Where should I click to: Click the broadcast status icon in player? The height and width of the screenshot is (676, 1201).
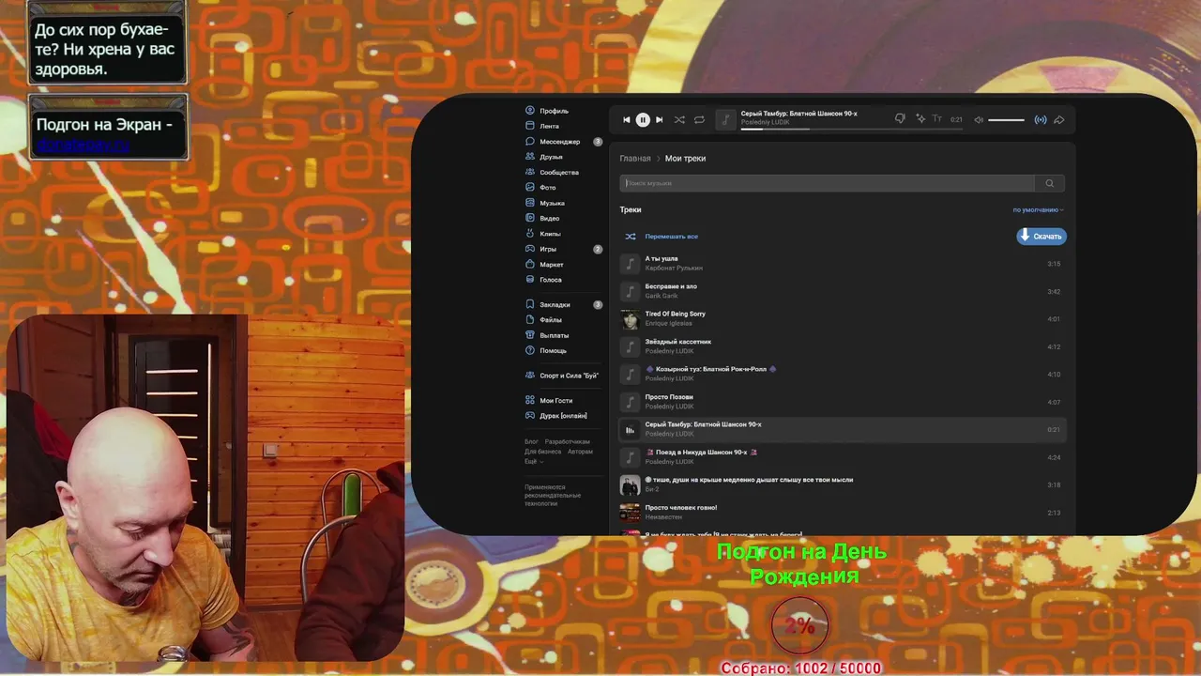(1041, 119)
